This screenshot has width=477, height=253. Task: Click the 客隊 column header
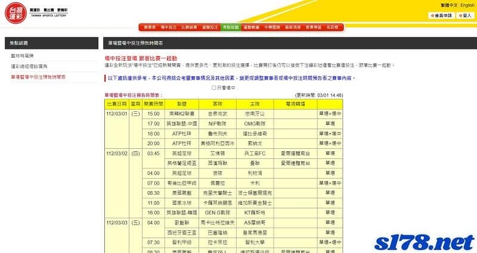pos(218,104)
